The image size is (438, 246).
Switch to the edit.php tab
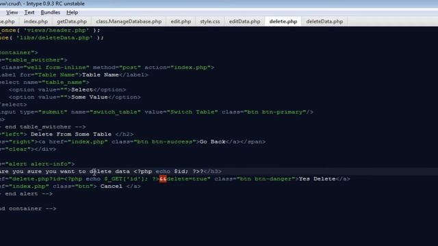181,21
